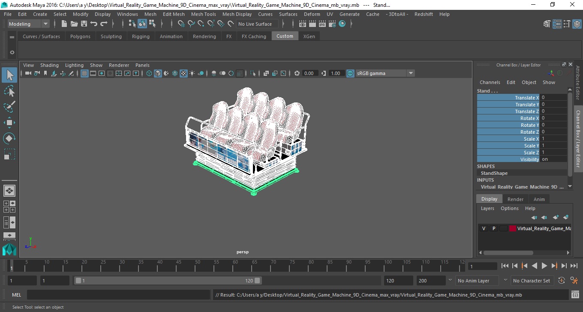This screenshot has width=583, height=312.
Task: Activate the Paint Selection tool
Action: tap(9, 107)
